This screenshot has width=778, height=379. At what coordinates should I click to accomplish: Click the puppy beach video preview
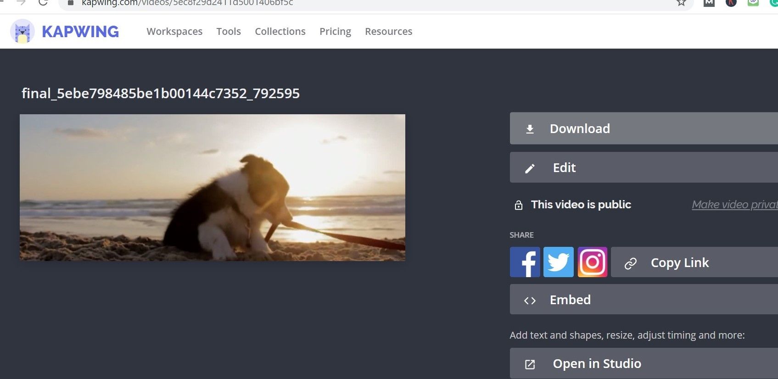pyautogui.click(x=213, y=188)
